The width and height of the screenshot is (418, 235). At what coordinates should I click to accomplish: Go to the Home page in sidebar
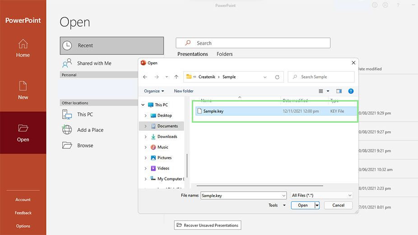pos(23,48)
